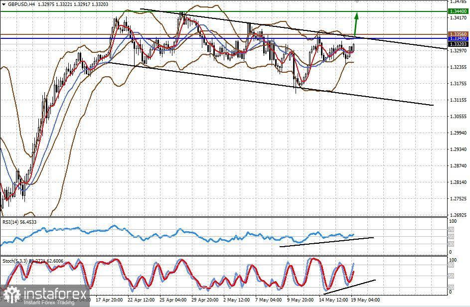Click the Stoch(5,3,3) indicator label
The image size is (470, 307).
point(33,261)
